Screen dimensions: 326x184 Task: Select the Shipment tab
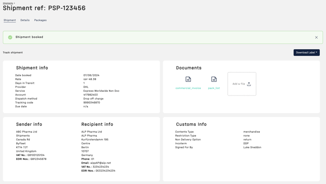tap(9, 20)
